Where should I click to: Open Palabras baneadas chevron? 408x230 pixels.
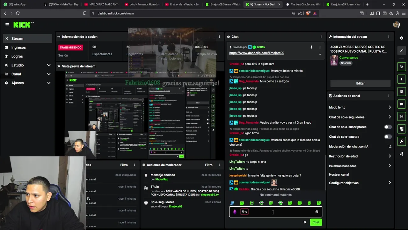390,166
